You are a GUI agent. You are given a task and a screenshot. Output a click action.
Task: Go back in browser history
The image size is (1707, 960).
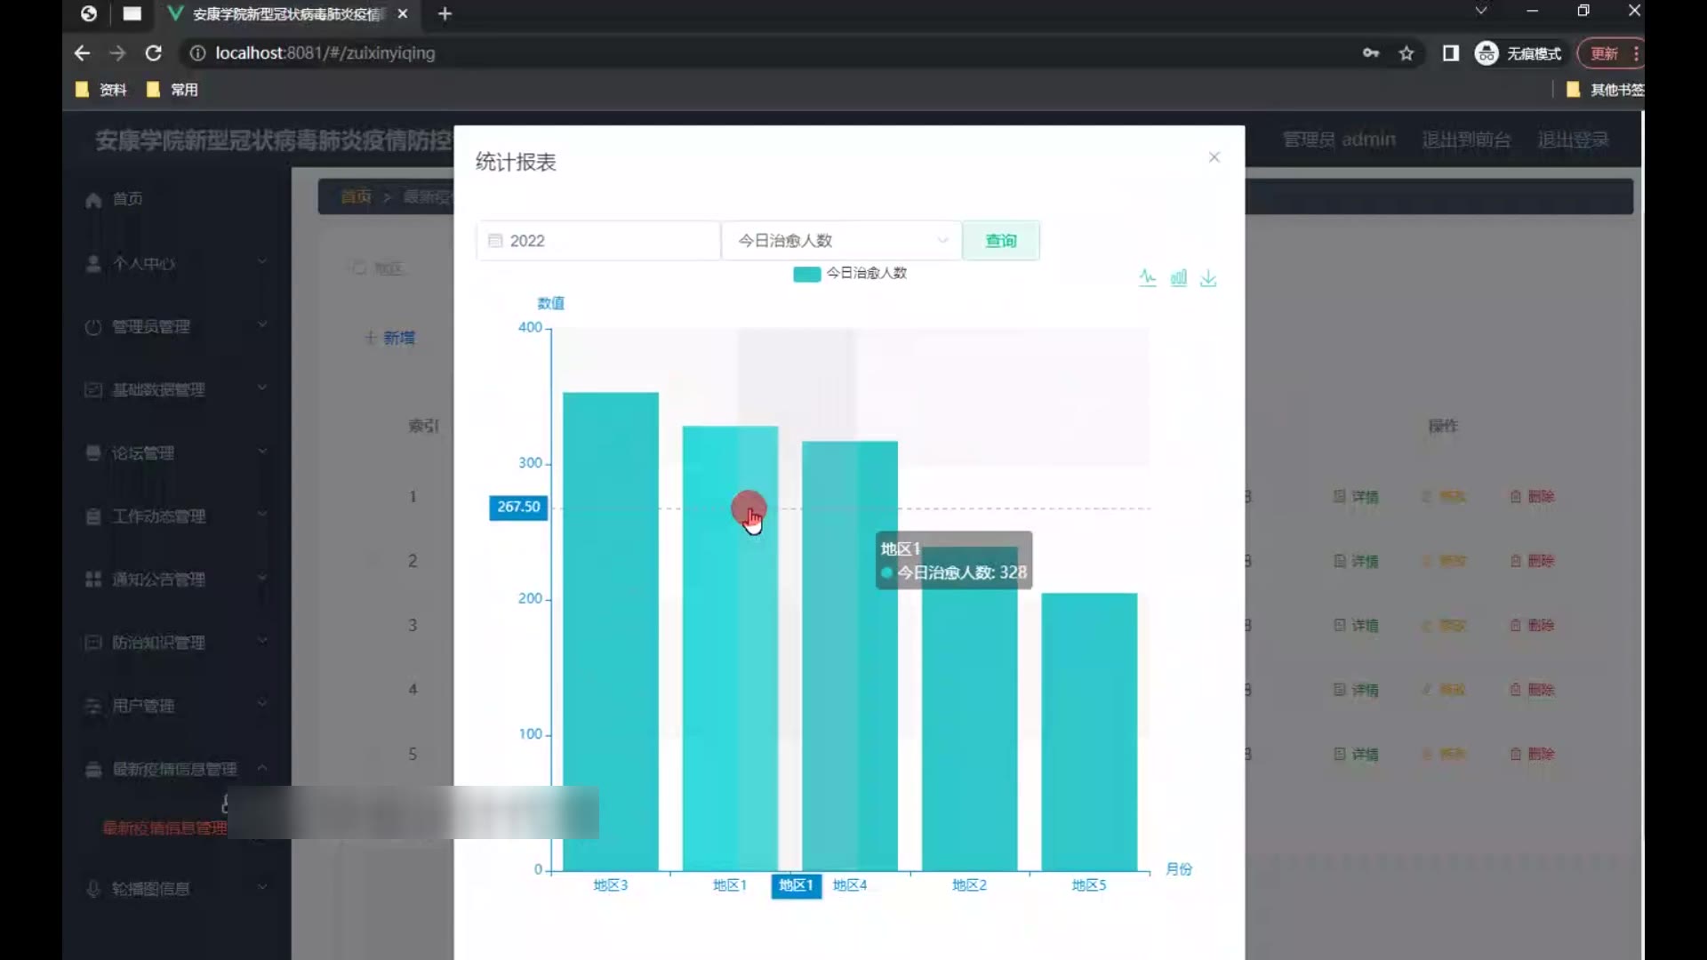(82, 53)
